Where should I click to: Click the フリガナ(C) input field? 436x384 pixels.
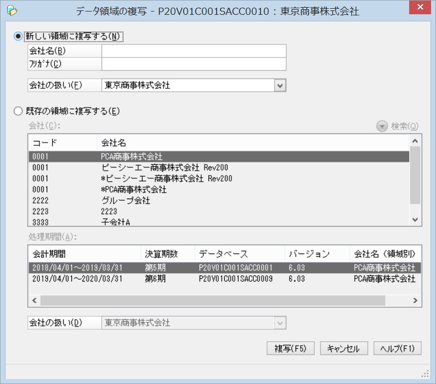click(x=194, y=64)
